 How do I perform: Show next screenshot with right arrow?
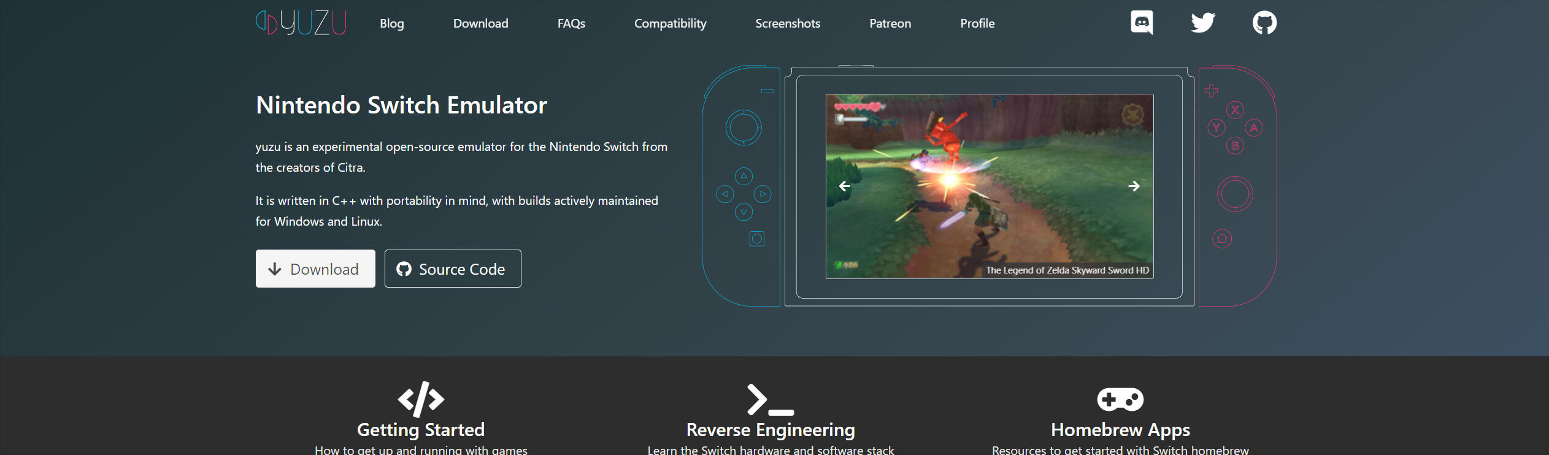coord(1134,186)
